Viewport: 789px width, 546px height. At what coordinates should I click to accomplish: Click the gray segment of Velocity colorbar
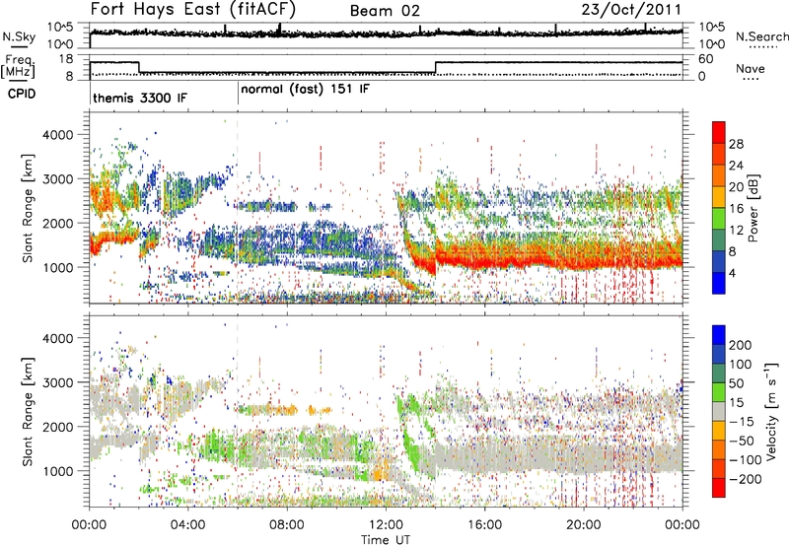pos(719,411)
